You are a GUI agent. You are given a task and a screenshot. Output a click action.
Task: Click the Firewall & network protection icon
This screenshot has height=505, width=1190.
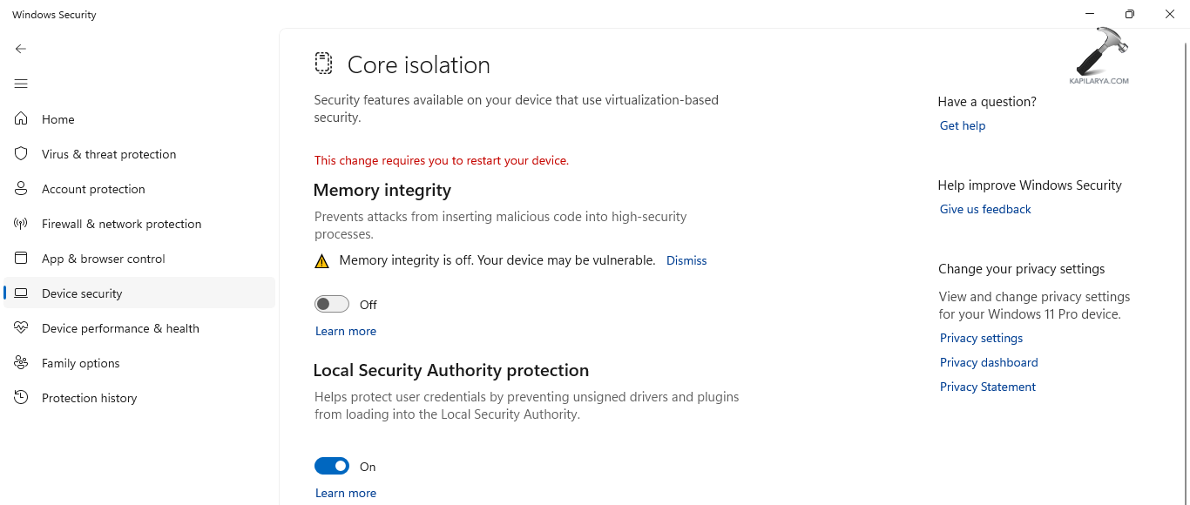(x=21, y=224)
